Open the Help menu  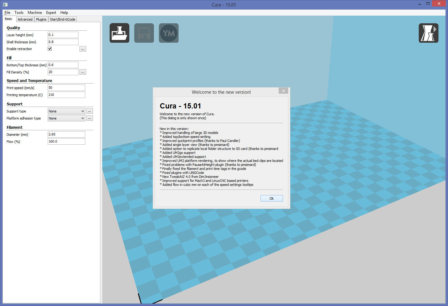tap(64, 13)
